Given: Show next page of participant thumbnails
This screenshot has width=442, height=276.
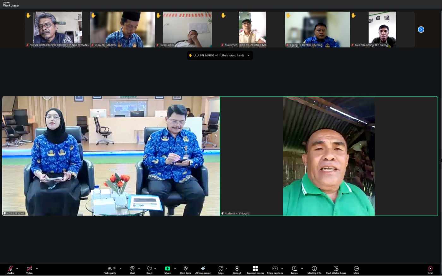Looking at the screenshot, I should tap(421, 30).
